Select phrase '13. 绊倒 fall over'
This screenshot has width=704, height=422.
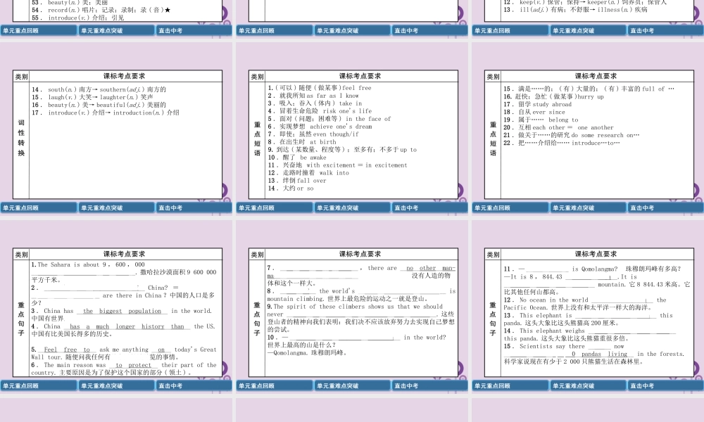(x=297, y=181)
